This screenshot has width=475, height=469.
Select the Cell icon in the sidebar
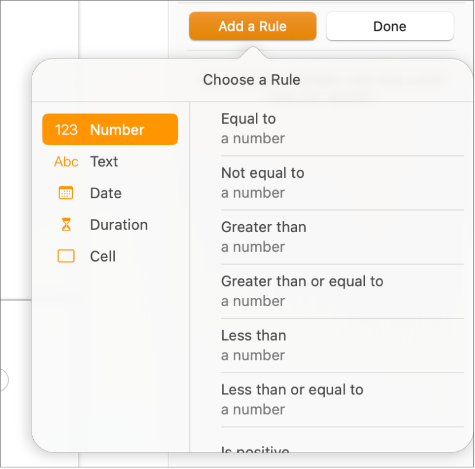click(65, 256)
